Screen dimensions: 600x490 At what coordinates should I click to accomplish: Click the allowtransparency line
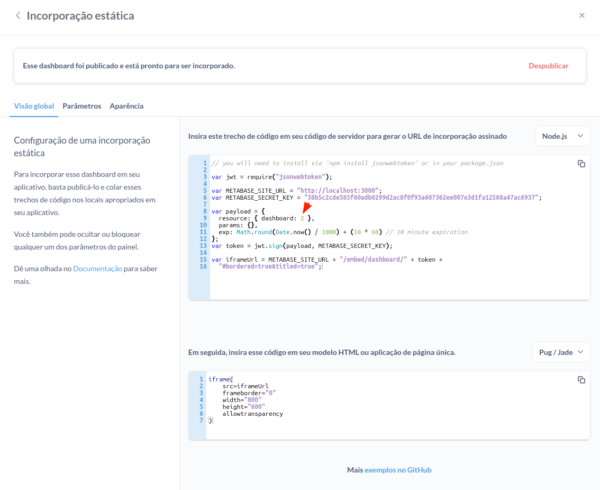click(x=252, y=414)
